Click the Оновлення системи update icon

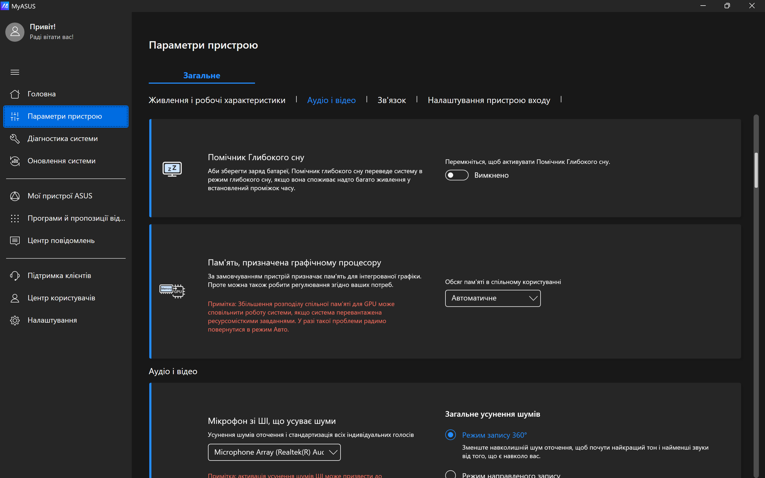tap(15, 161)
